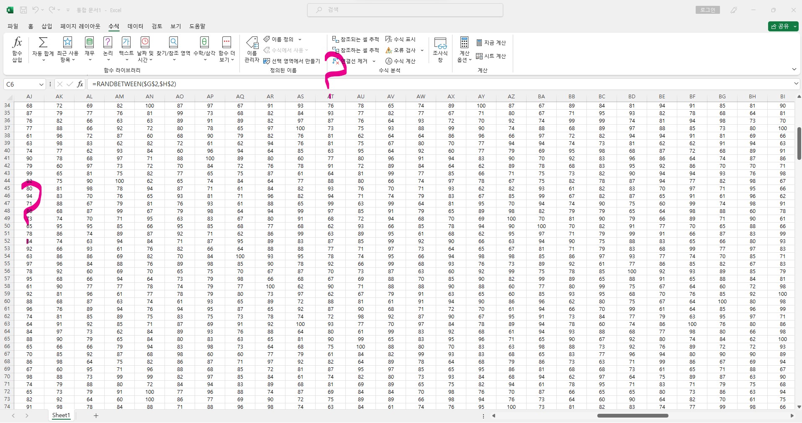Expand the 자동 합계 dropdown arrow
This screenshot has height=423, width=802.
click(x=43, y=60)
